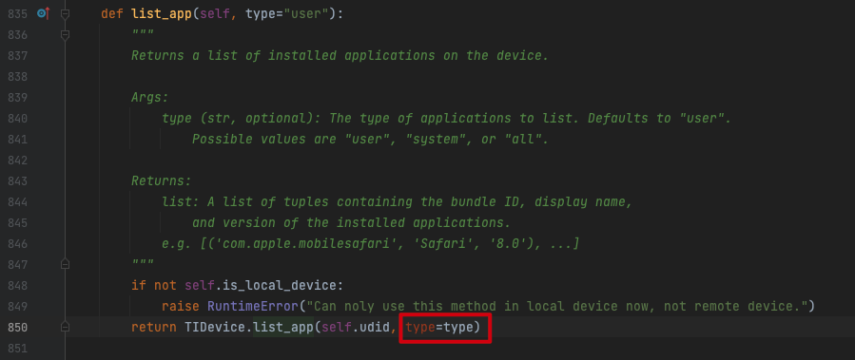The width and height of the screenshot is (855, 360).
Task: Click the "user" default value in the signature
Action: coord(306,13)
